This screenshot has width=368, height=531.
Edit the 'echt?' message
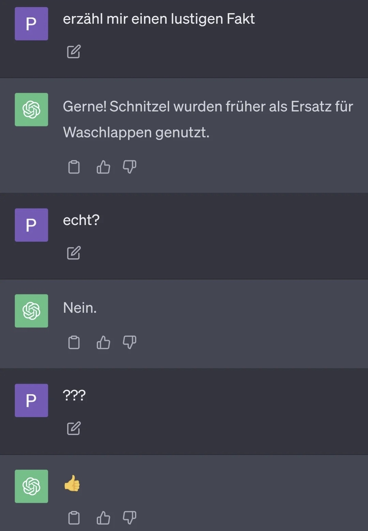(x=74, y=253)
